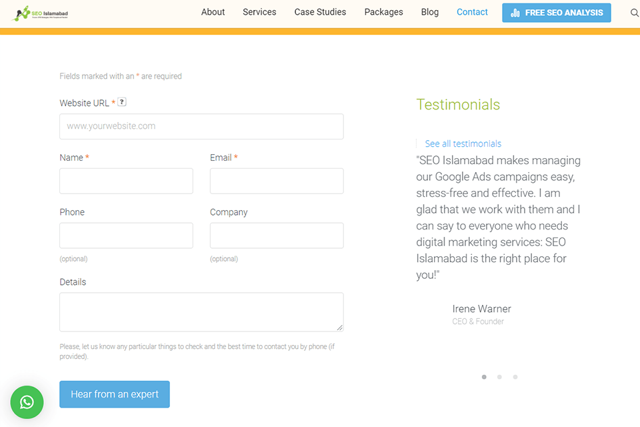Open the Packages menu item

pos(384,12)
